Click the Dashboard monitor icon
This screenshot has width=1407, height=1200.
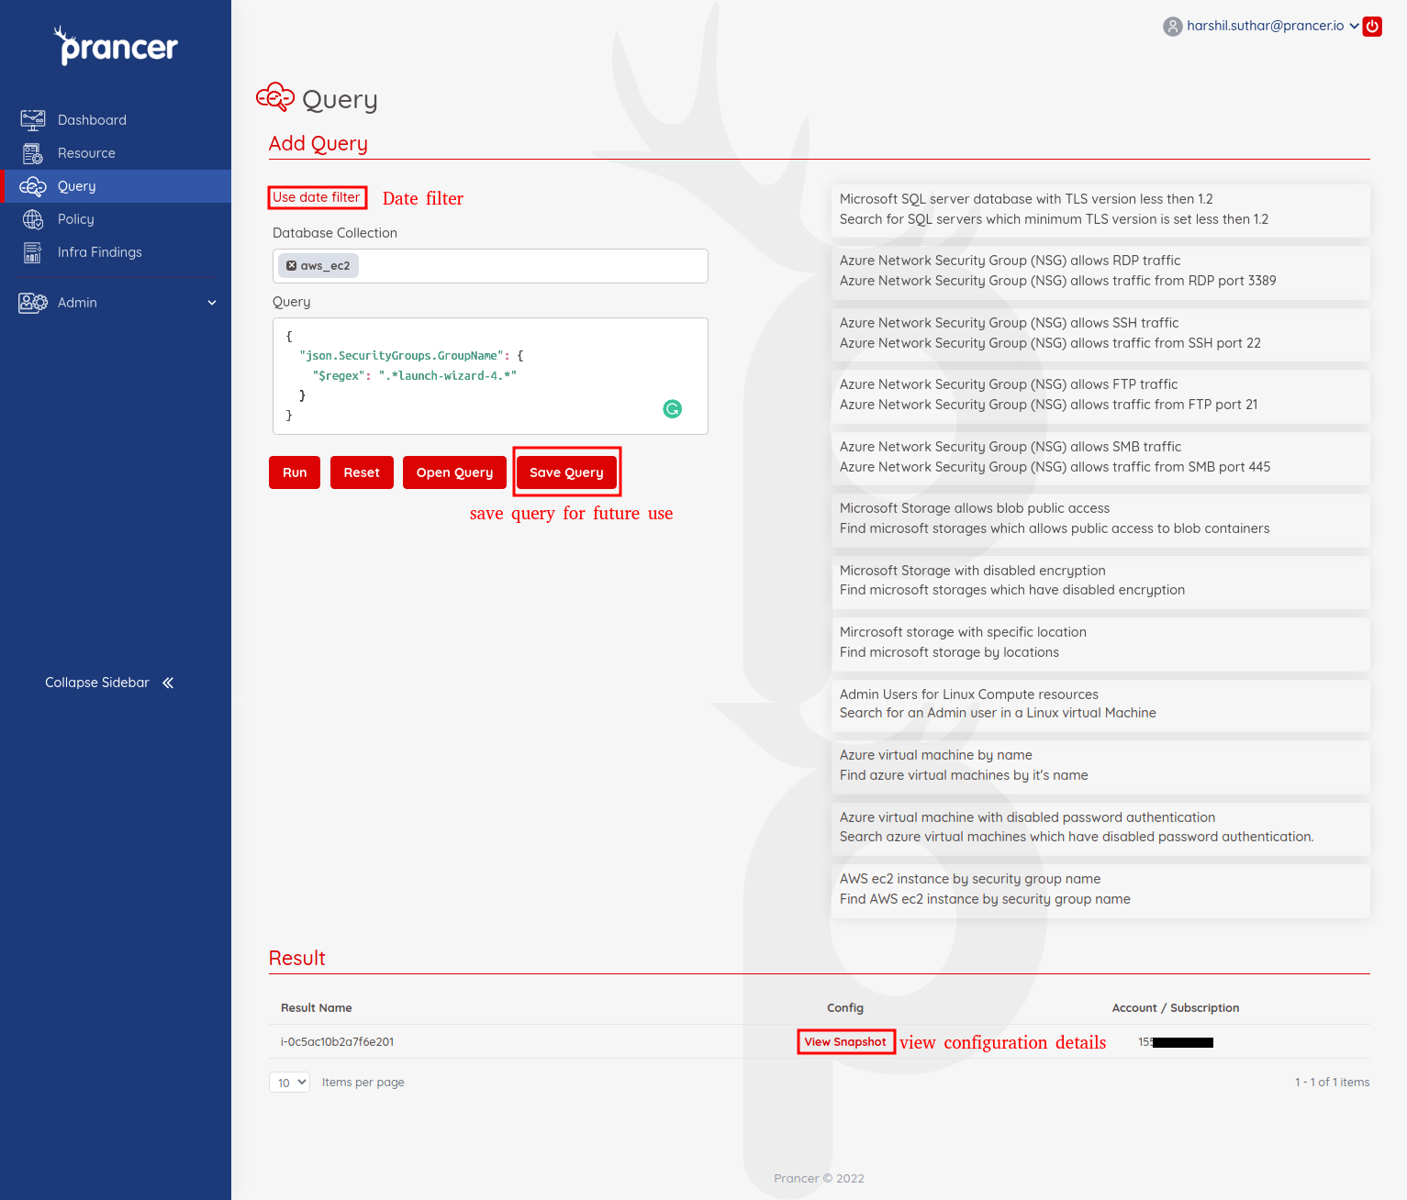pos(33,120)
